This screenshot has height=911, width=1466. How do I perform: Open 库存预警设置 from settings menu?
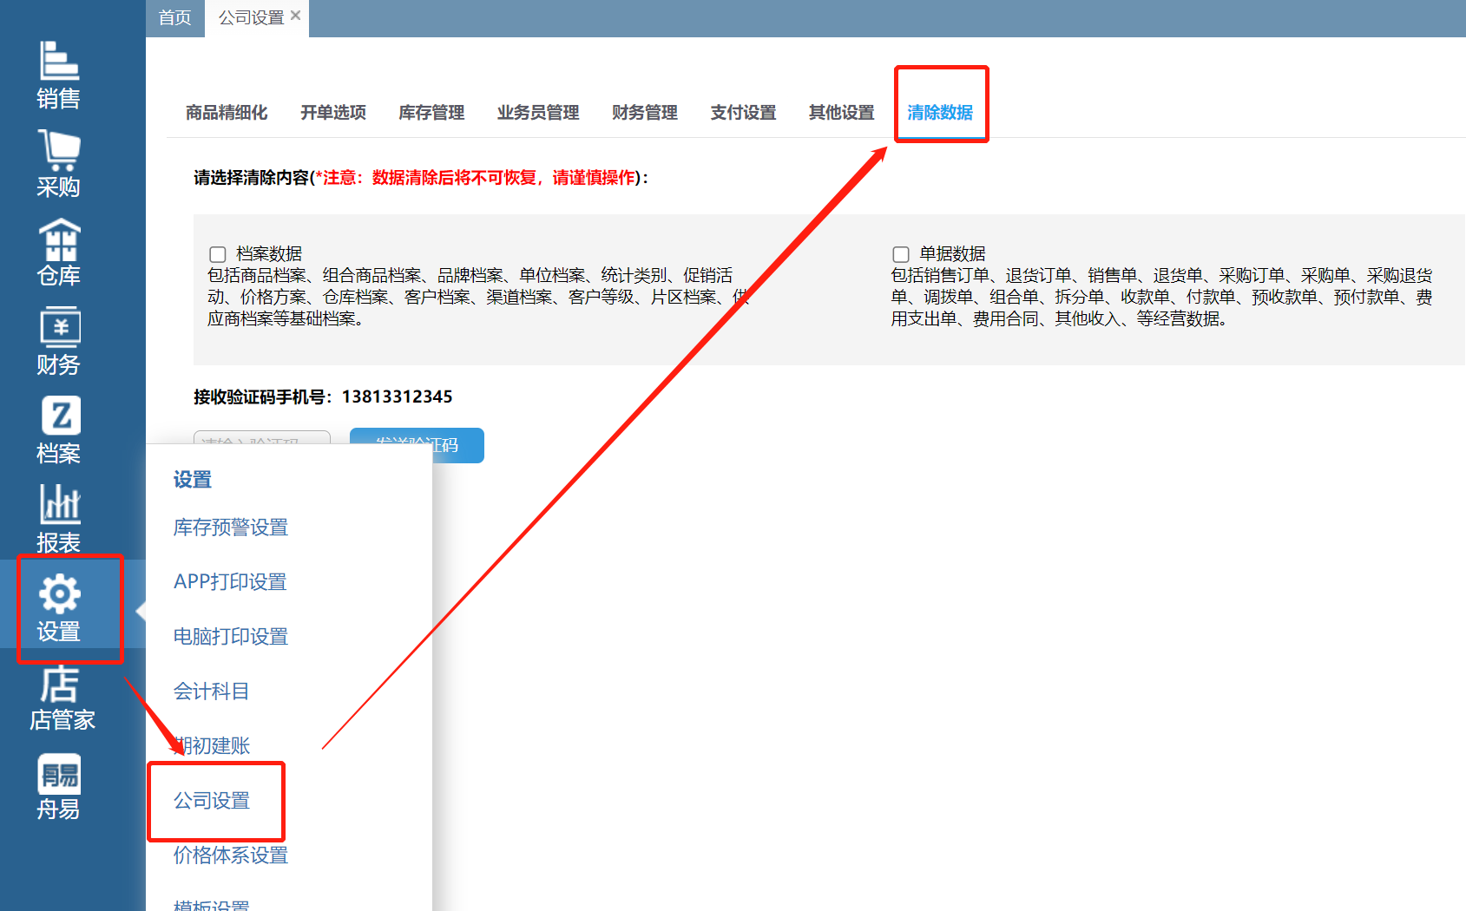click(231, 528)
